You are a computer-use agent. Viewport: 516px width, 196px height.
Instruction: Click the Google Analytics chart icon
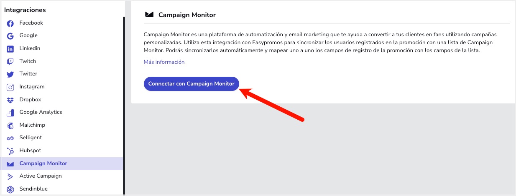click(10, 113)
